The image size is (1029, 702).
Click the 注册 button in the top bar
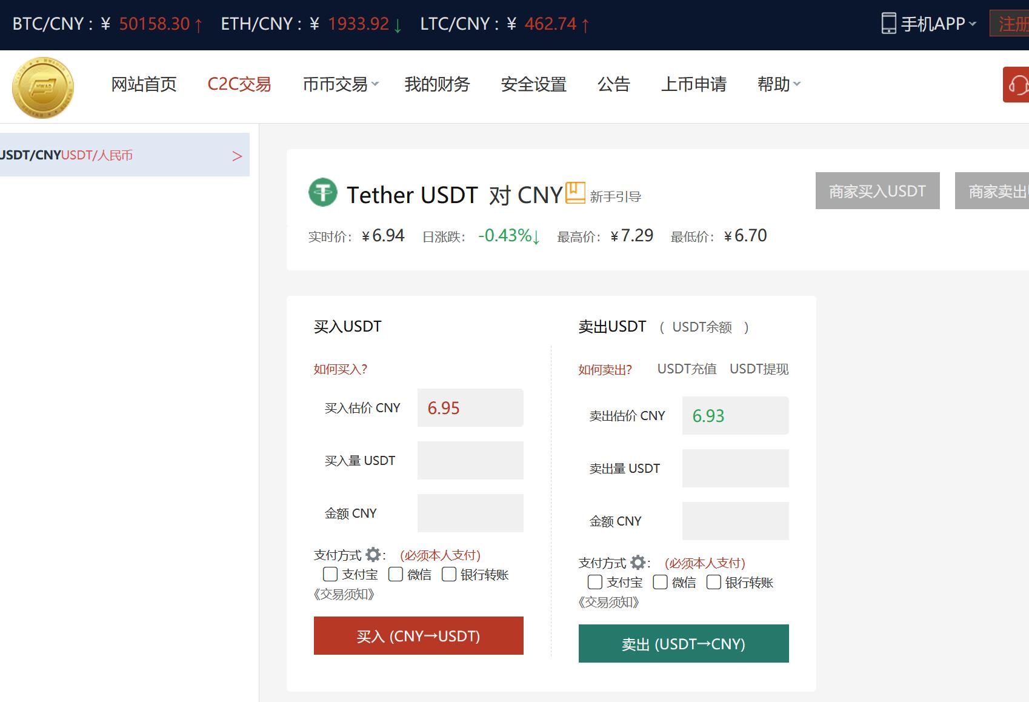[x=1010, y=24]
